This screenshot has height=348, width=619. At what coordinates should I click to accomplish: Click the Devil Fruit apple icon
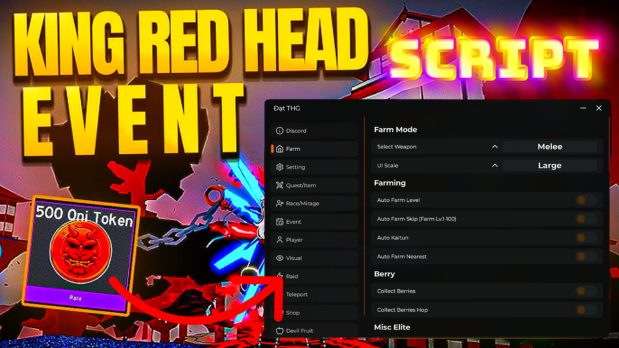pyautogui.click(x=280, y=331)
